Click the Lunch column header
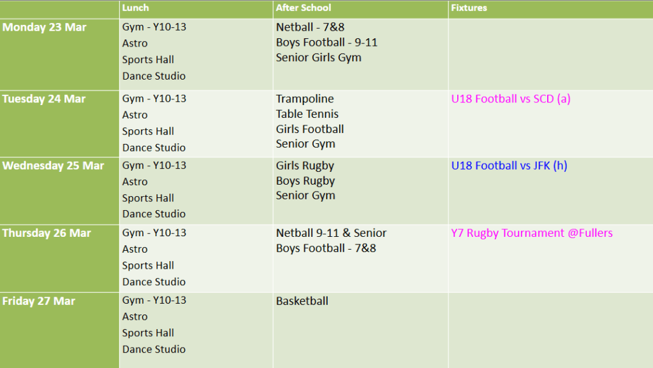The width and height of the screenshot is (653, 368). point(136,8)
